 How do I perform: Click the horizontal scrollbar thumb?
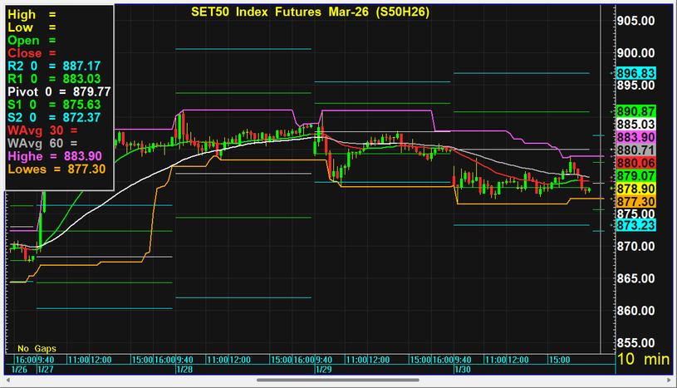(338, 381)
